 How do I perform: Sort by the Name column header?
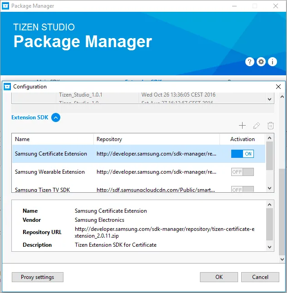(53, 139)
